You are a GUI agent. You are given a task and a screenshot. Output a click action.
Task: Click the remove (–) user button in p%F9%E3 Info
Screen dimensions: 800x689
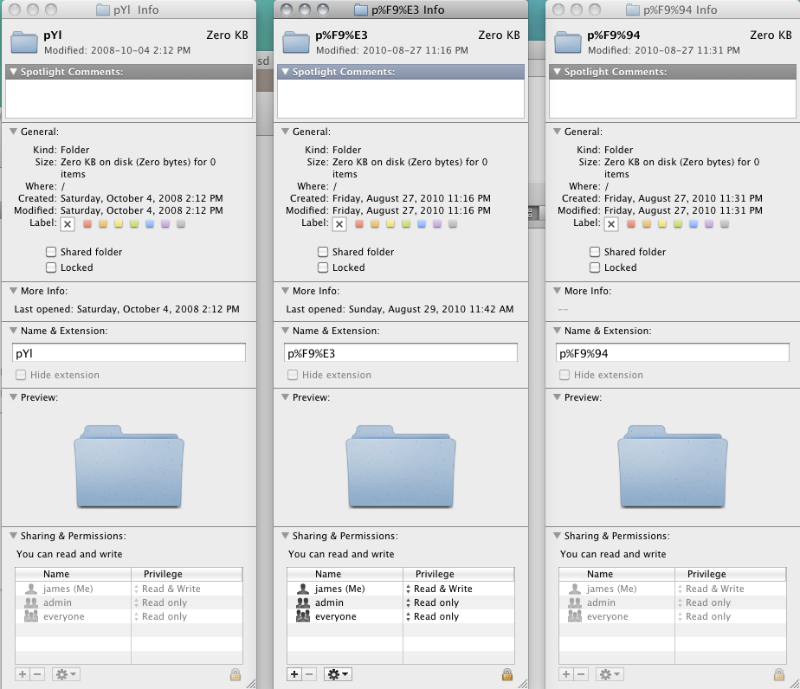pyautogui.click(x=309, y=675)
